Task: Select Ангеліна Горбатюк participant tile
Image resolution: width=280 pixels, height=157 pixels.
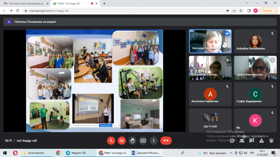Action: pos(210,94)
